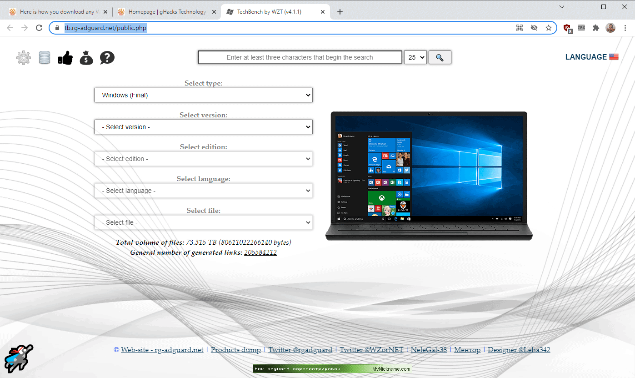Viewport: 635px width, 378px height.
Task: Focus the search text field
Action: click(x=300, y=57)
